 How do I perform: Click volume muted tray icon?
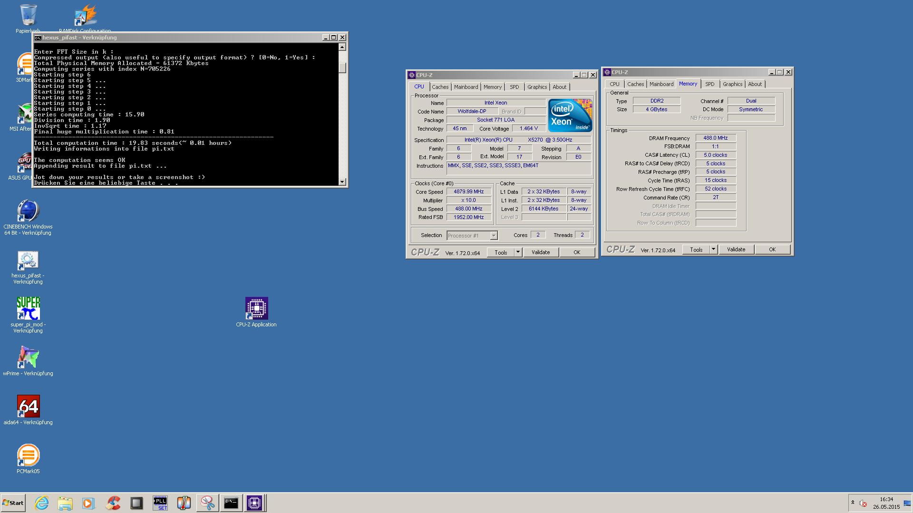[x=863, y=503]
